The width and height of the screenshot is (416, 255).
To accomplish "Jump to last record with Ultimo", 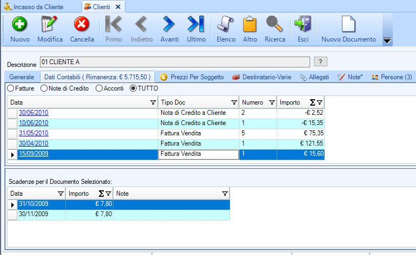I will [196, 25].
